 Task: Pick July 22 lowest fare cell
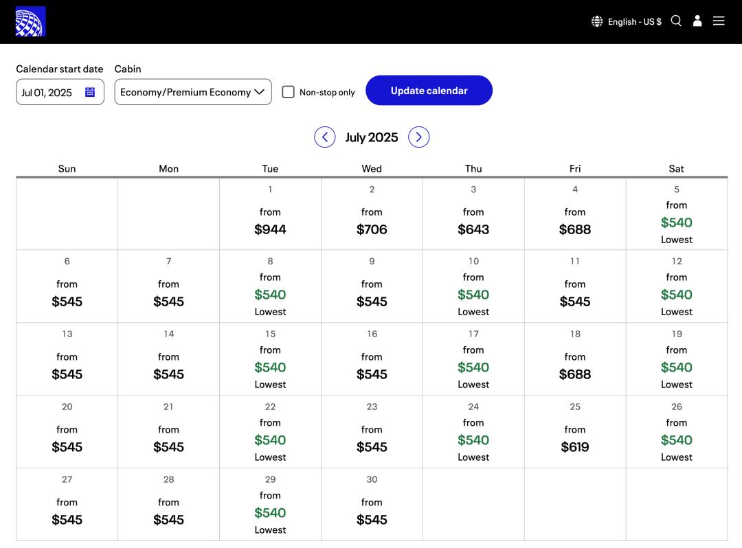coord(270,439)
